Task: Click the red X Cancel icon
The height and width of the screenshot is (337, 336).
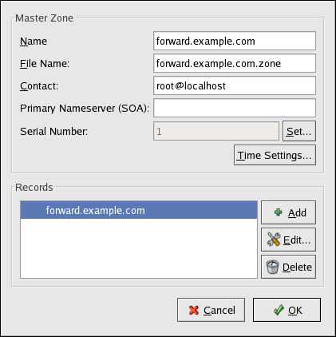Action: [x=194, y=310]
